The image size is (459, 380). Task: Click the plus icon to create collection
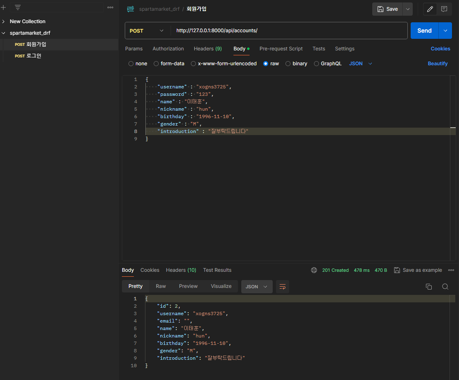click(x=4, y=7)
